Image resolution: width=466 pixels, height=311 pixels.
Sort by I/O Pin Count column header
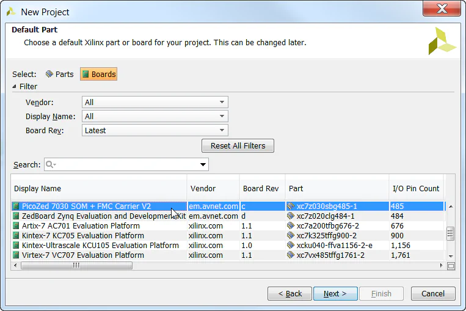pyautogui.click(x=417, y=189)
